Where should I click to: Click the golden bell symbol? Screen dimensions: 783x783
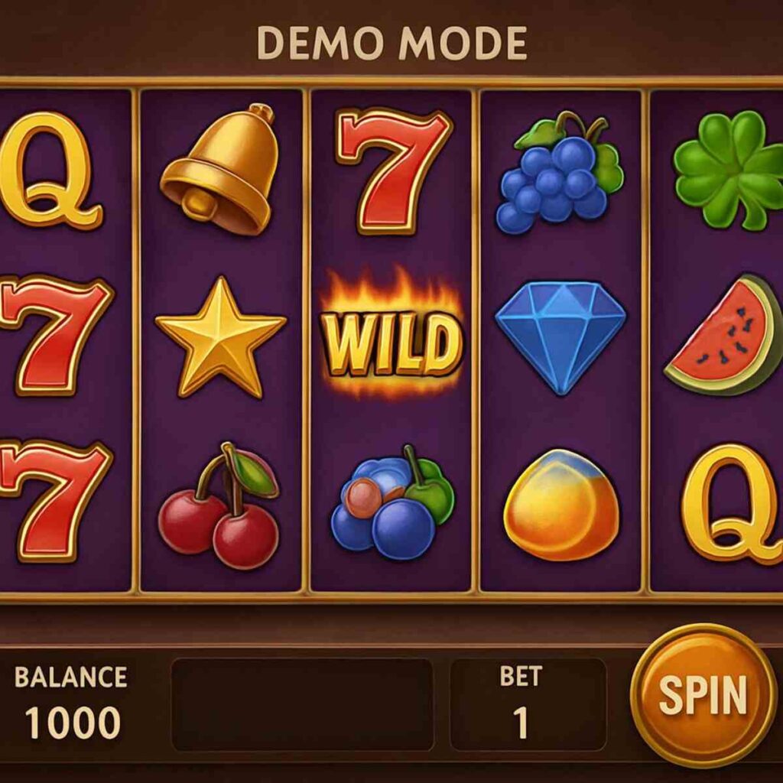[219, 169]
